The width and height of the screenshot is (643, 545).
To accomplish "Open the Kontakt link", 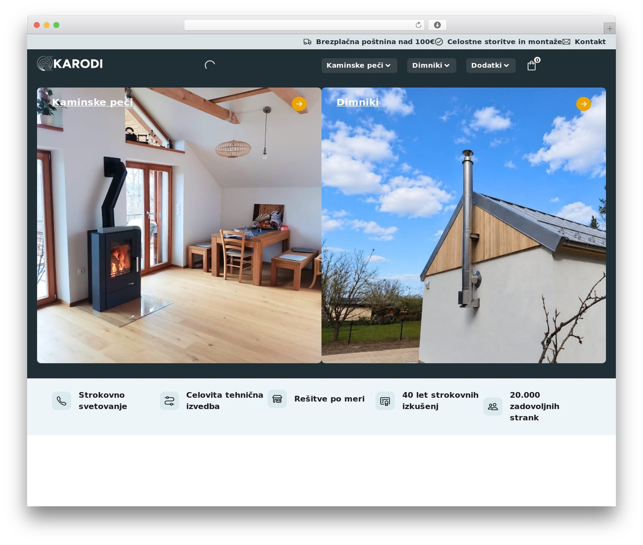I will 590,42.
